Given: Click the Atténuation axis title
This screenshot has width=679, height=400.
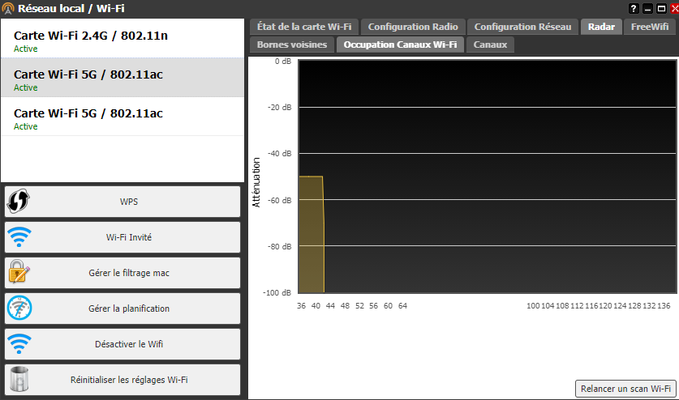Looking at the screenshot, I should (256, 182).
